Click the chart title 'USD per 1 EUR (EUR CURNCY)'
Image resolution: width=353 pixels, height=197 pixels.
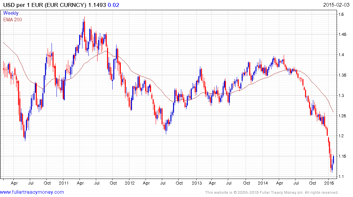(45, 5)
